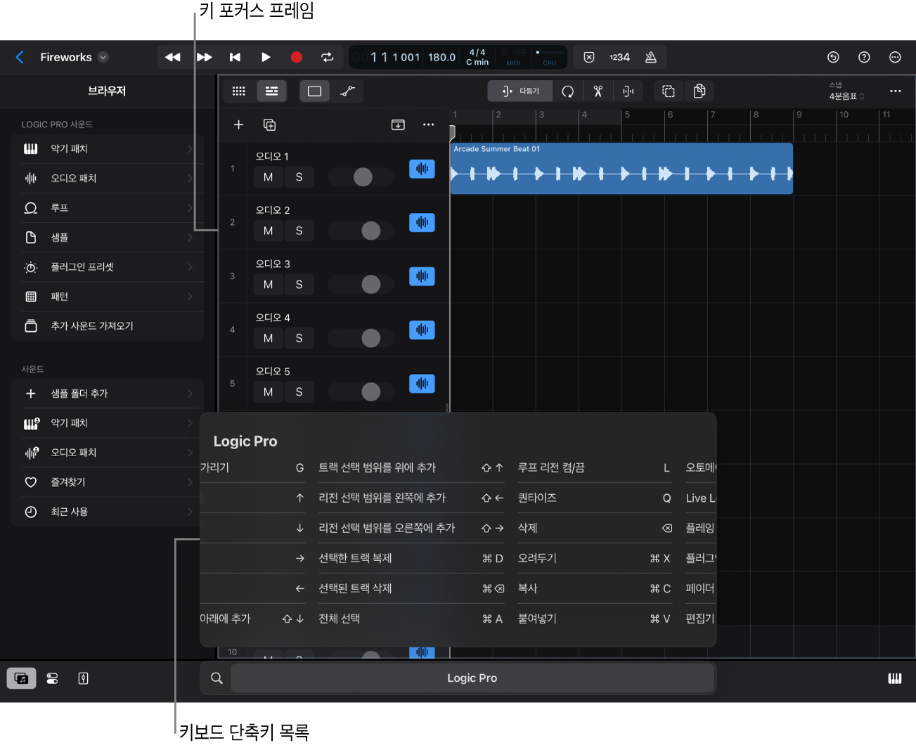
Task: Expand the 패턴 category
Action: click(x=108, y=297)
